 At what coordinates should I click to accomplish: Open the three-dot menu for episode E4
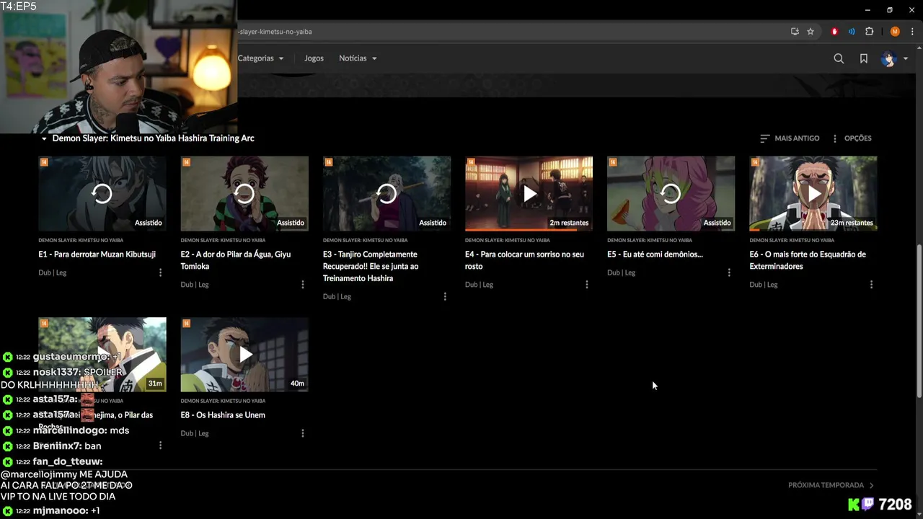(586, 285)
